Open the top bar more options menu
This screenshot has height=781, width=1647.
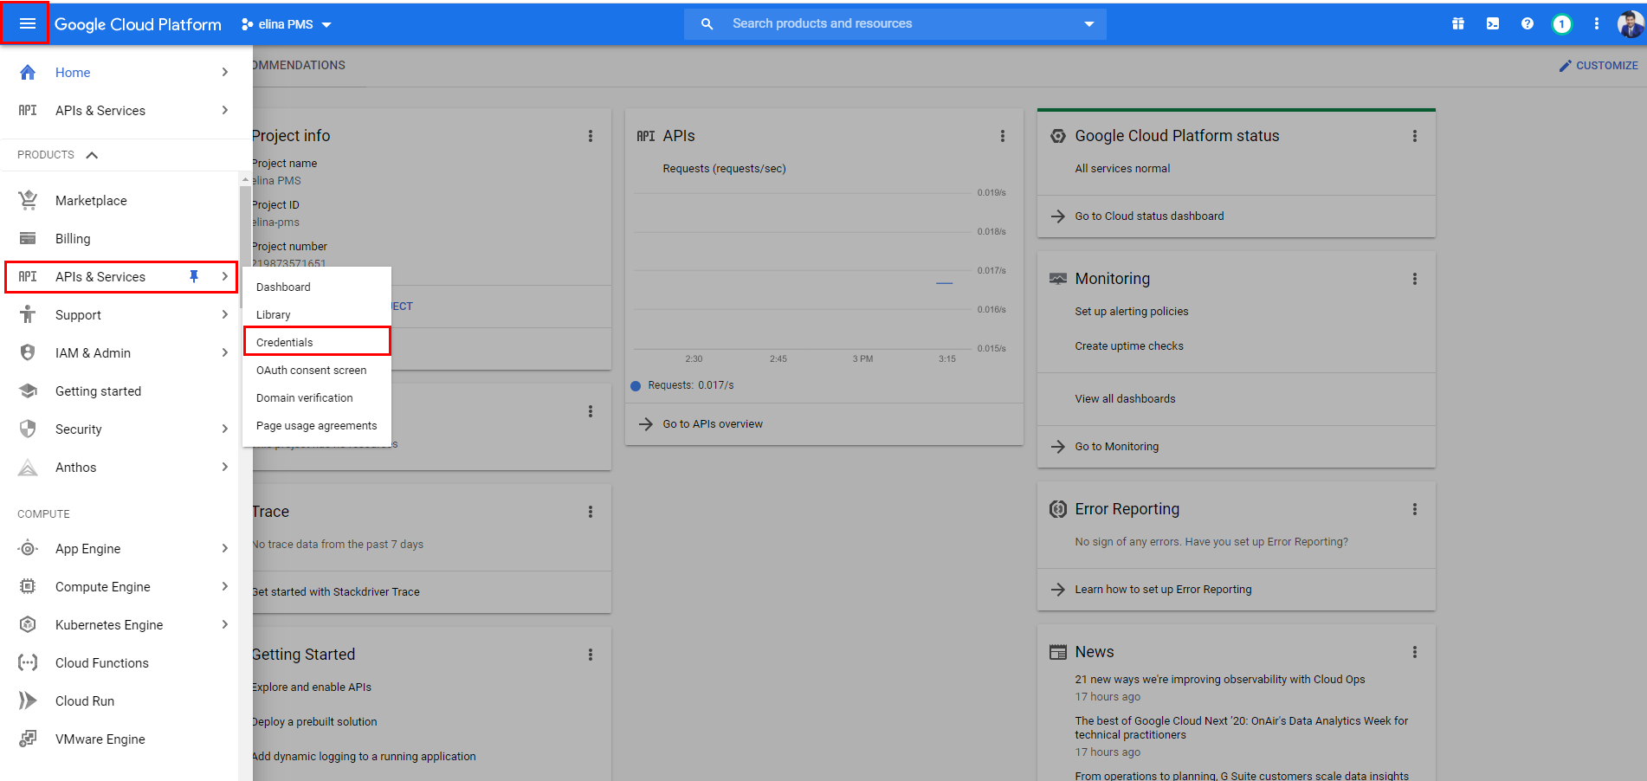click(x=1597, y=23)
